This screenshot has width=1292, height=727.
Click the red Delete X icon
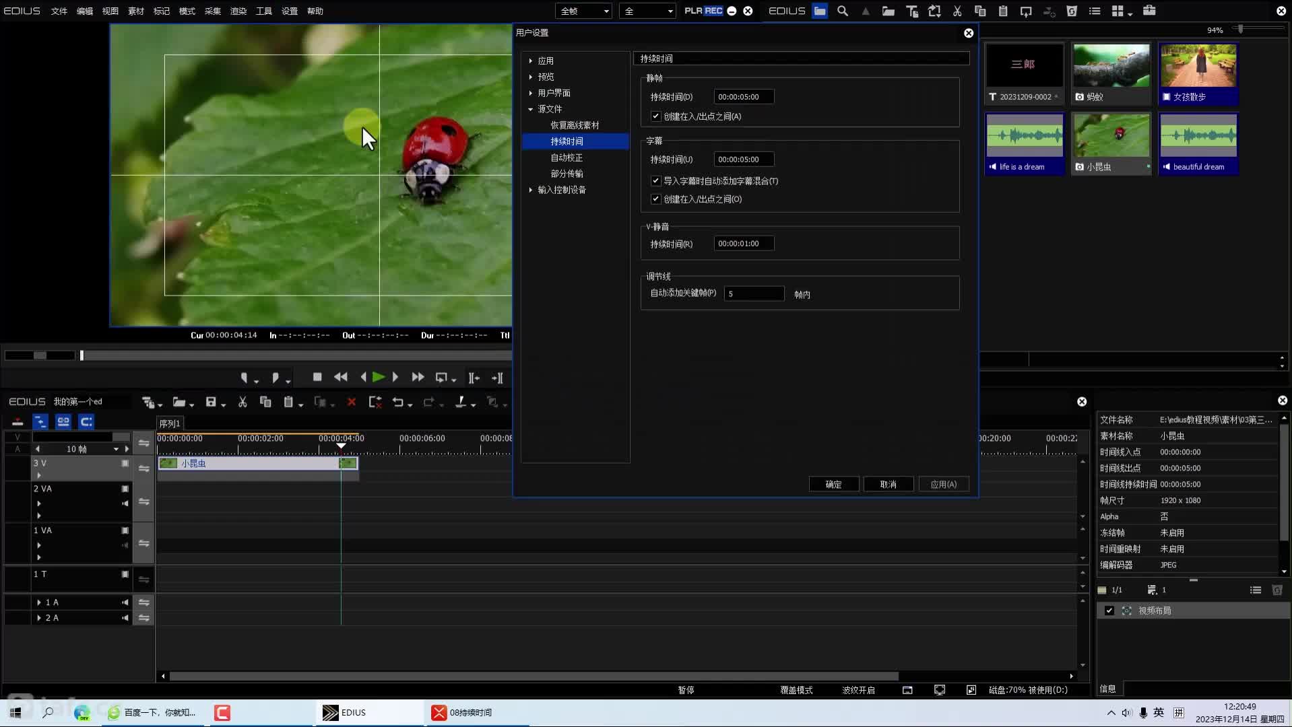(x=351, y=402)
